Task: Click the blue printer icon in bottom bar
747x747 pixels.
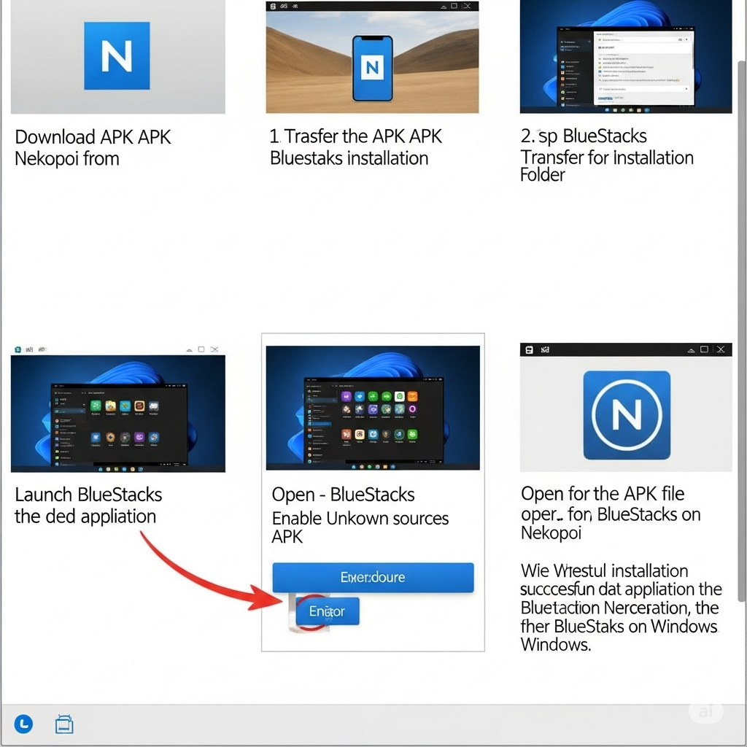Action: coord(64,724)
